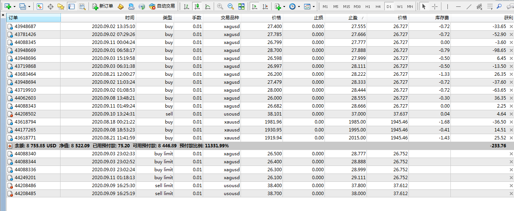Image resolution: width=514 pixels, height=211 pixels.
Task: Select the M15 timeframe
Action: 346,6
